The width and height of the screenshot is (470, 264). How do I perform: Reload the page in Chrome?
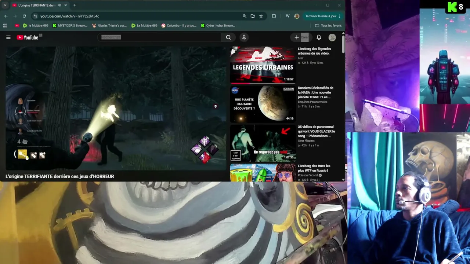(24, 16)
